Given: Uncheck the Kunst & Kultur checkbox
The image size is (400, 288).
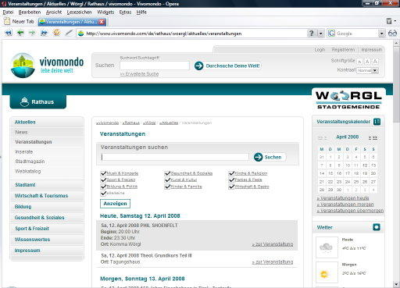Looking at the screenshot, I should (x=167, y=180).
